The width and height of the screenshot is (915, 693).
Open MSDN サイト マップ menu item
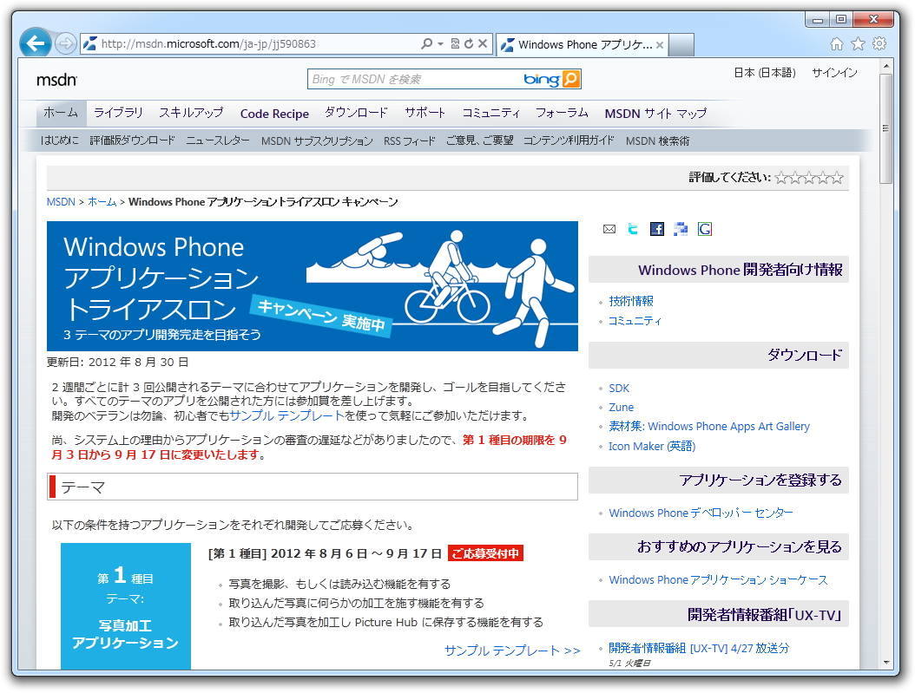point(656,114)
